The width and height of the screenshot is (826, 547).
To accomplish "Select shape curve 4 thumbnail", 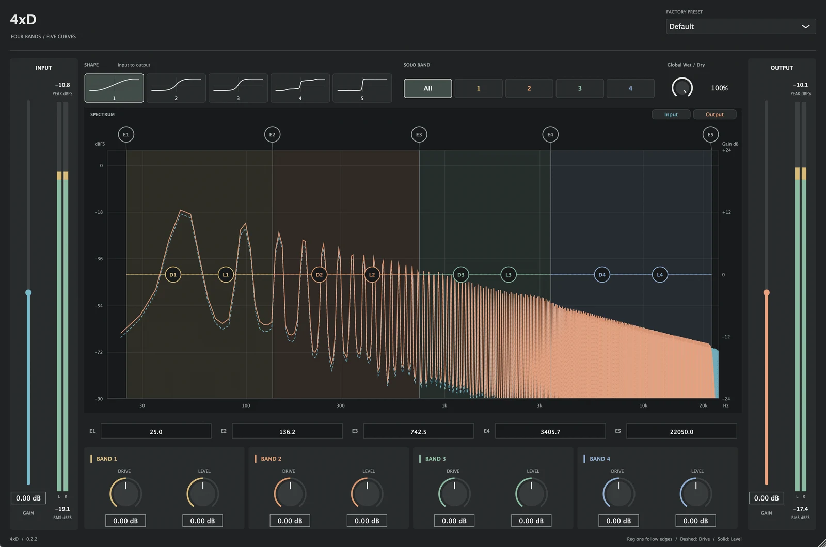I will point(300,88).
